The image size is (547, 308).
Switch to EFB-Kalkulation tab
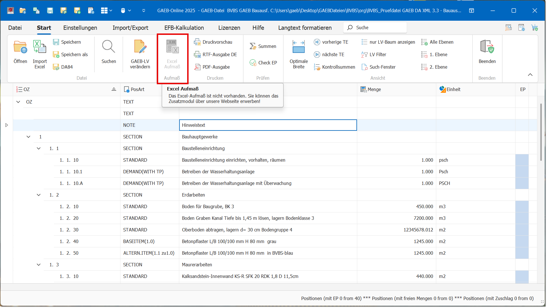tap(184, 28)
